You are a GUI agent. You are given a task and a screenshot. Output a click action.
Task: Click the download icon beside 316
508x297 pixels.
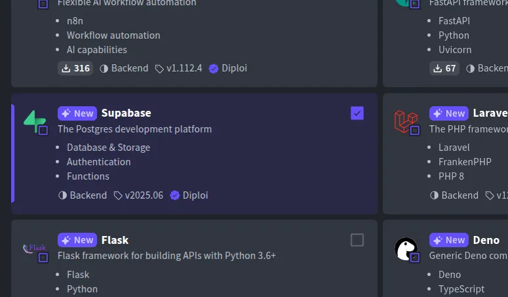pos(66,68)
